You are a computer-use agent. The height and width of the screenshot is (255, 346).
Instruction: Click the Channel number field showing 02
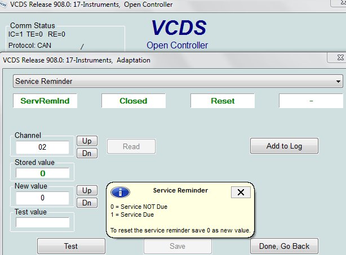click(x=42, y=147)
